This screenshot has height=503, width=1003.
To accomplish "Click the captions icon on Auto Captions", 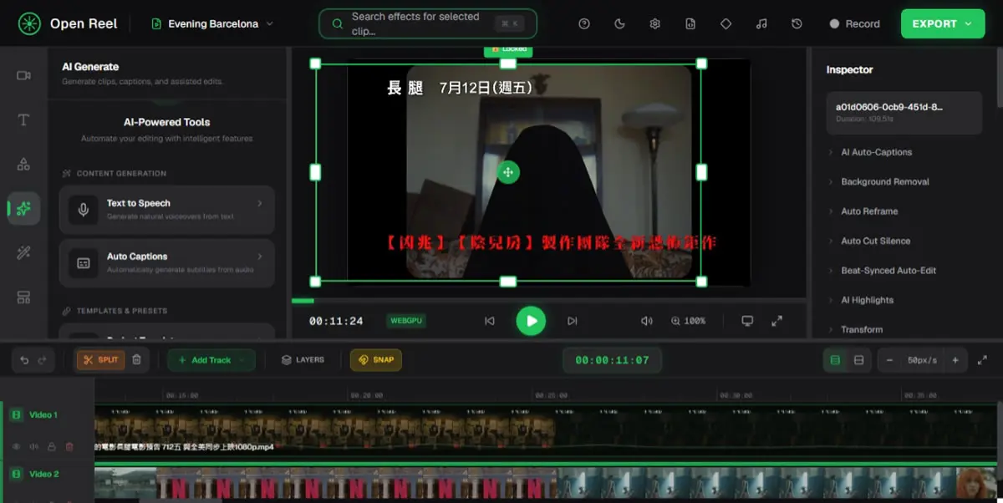I will tap(84, 262).
